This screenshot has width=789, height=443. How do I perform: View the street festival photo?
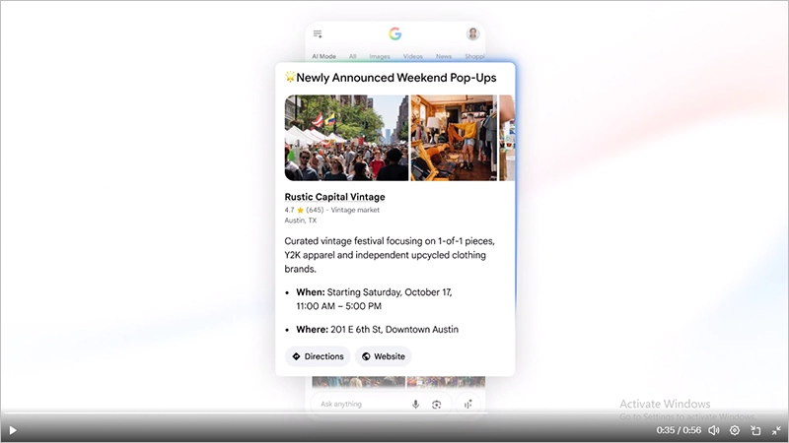click(347, 138)
